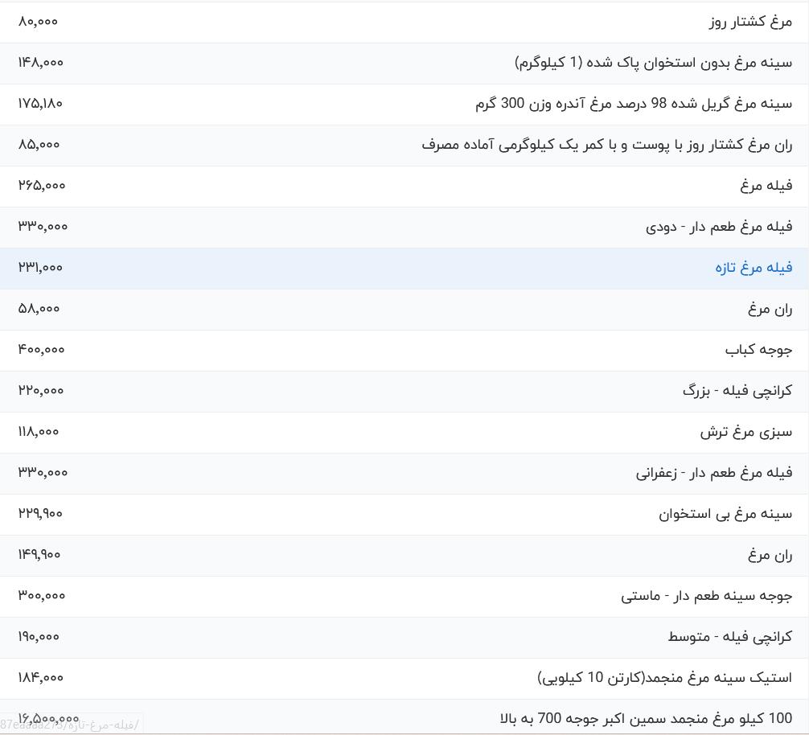Open ران مرغ کشتار روز با پوست link
This screenshot has height=735, width=809.
tap(606, 145)
